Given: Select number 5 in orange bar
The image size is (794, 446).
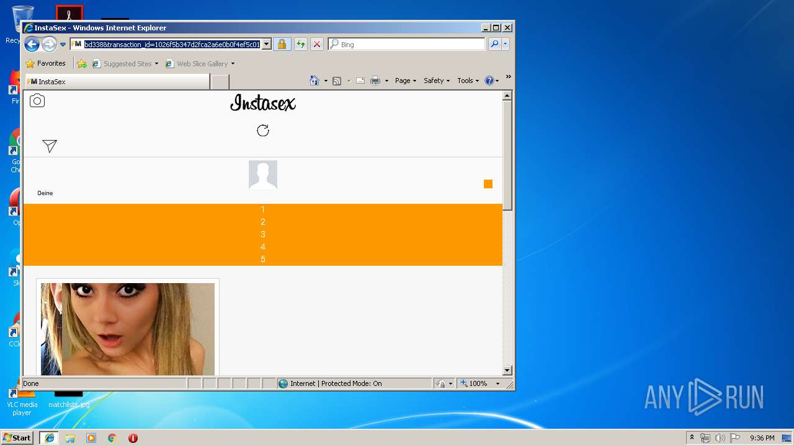Looking at the screenshot, I should point(263,259).
